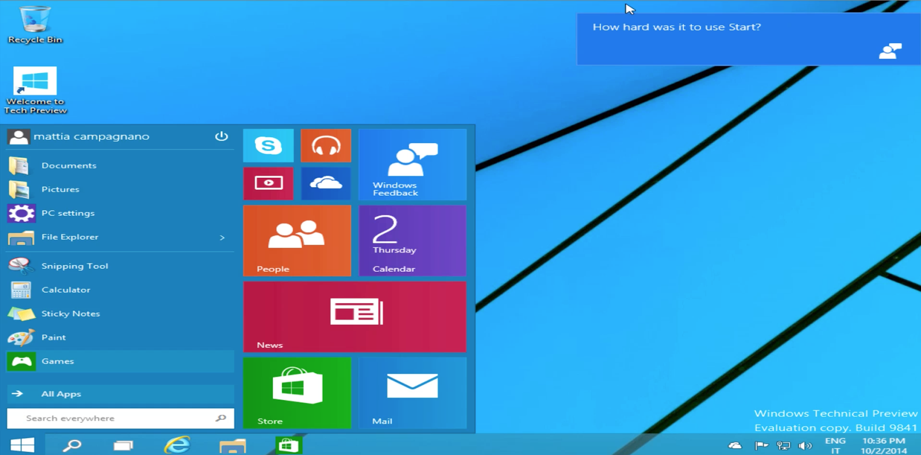Click OneDrive icon in system tray
The image size is (921, 455).
click(735, 445)
